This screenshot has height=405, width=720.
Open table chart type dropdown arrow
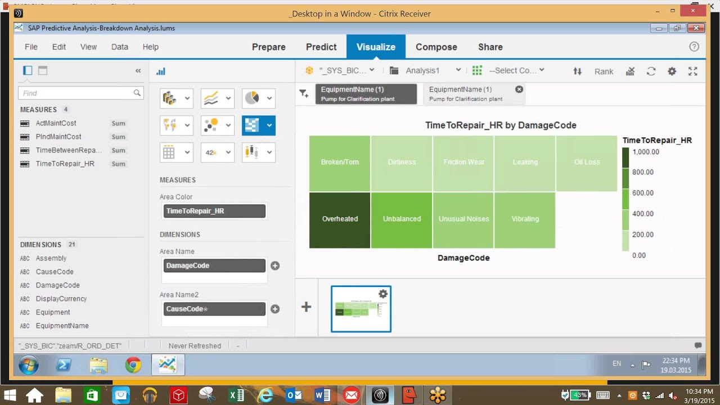point(187,152)
